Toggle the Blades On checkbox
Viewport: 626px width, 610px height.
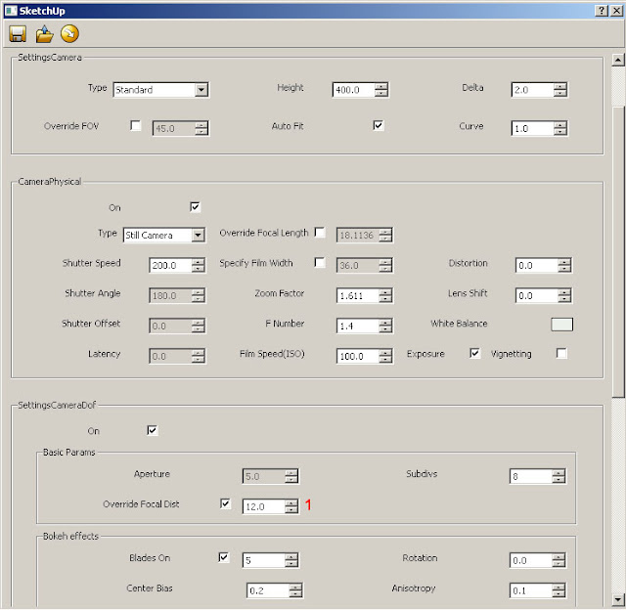pos(224,557)
